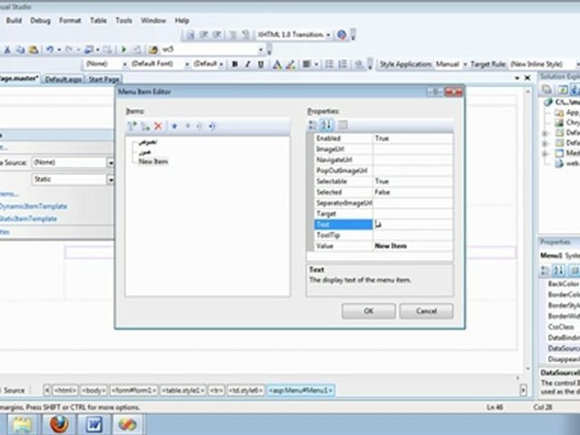Screen dimensions: 580x435
Task: Open the Data Source (None) dropdown
Action: tap(110, 163)
